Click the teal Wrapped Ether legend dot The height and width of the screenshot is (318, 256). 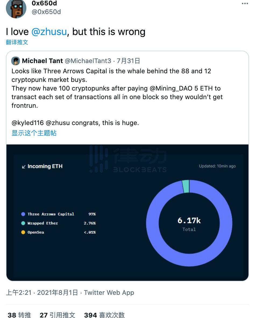(23, 223)
